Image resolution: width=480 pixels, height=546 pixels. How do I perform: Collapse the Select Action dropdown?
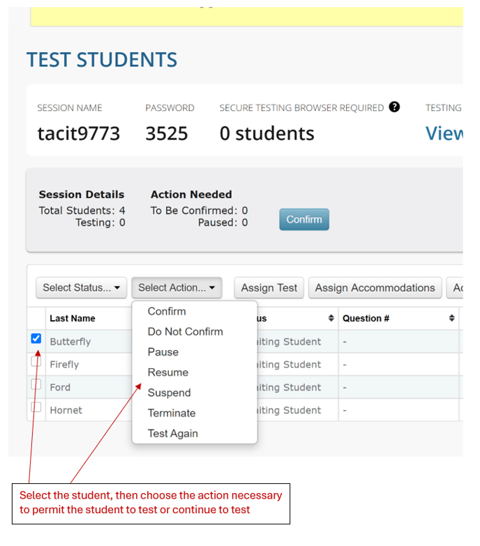(x=177, y=287)
